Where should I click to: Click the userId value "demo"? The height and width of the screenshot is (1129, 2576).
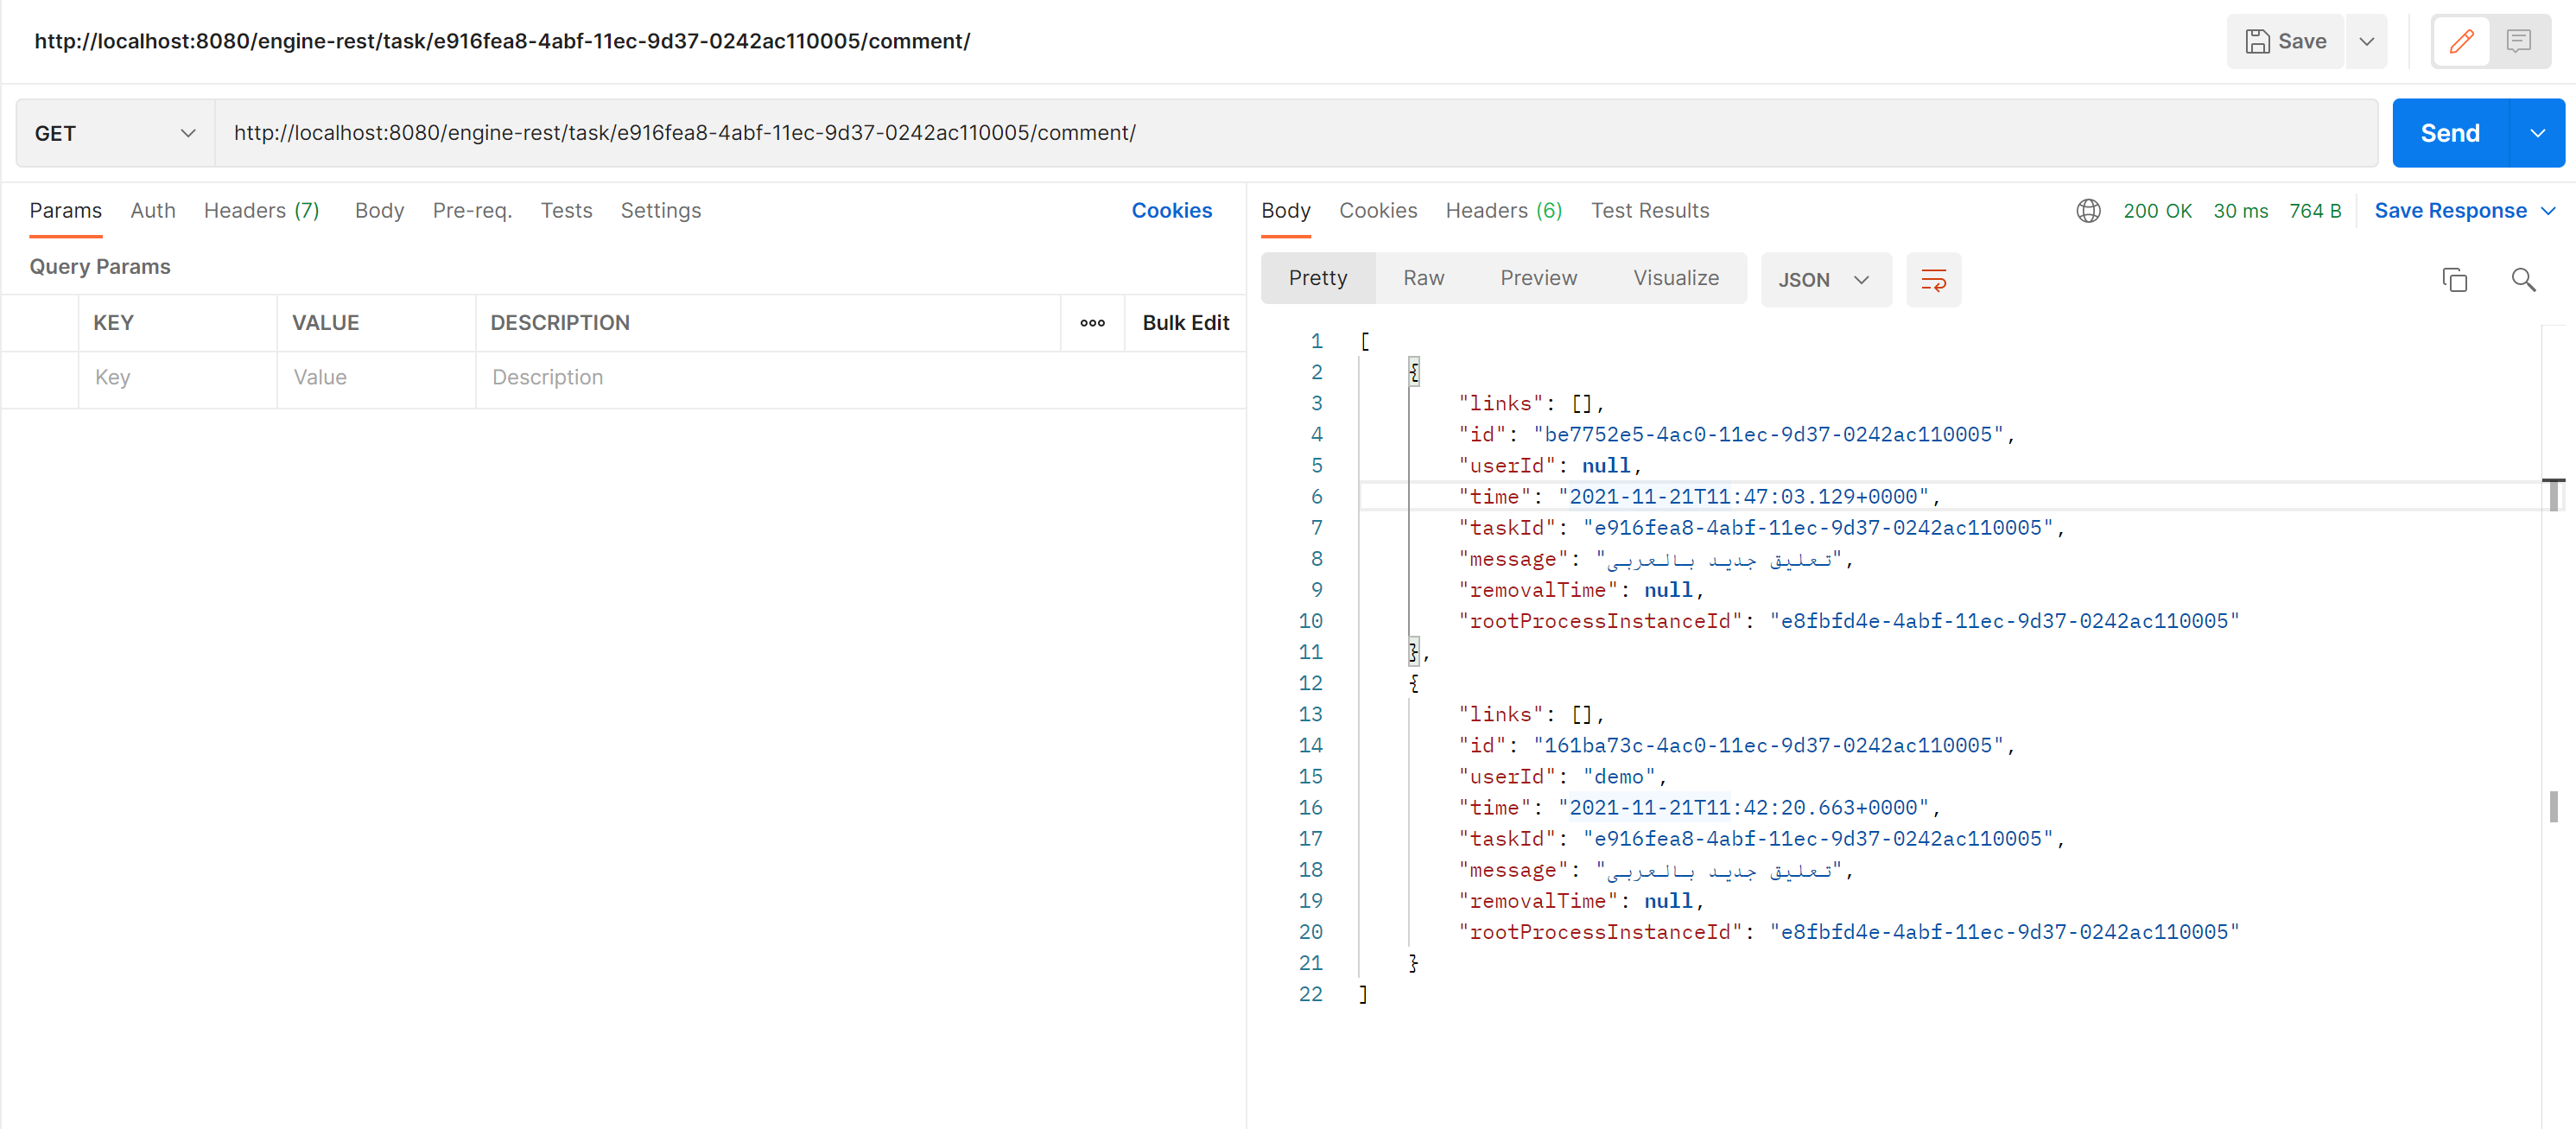[x=1619, y=776]
